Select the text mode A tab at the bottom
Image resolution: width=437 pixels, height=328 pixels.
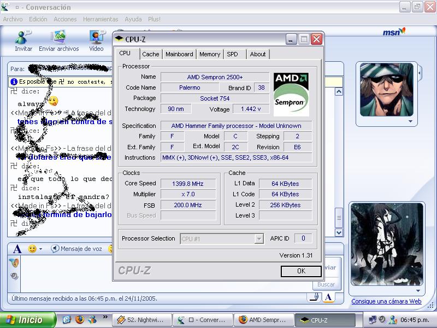click(x=328, y=297)
